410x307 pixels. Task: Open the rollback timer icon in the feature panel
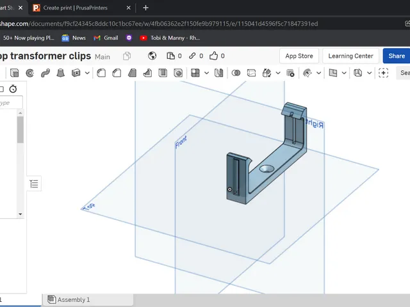[13, 89]
